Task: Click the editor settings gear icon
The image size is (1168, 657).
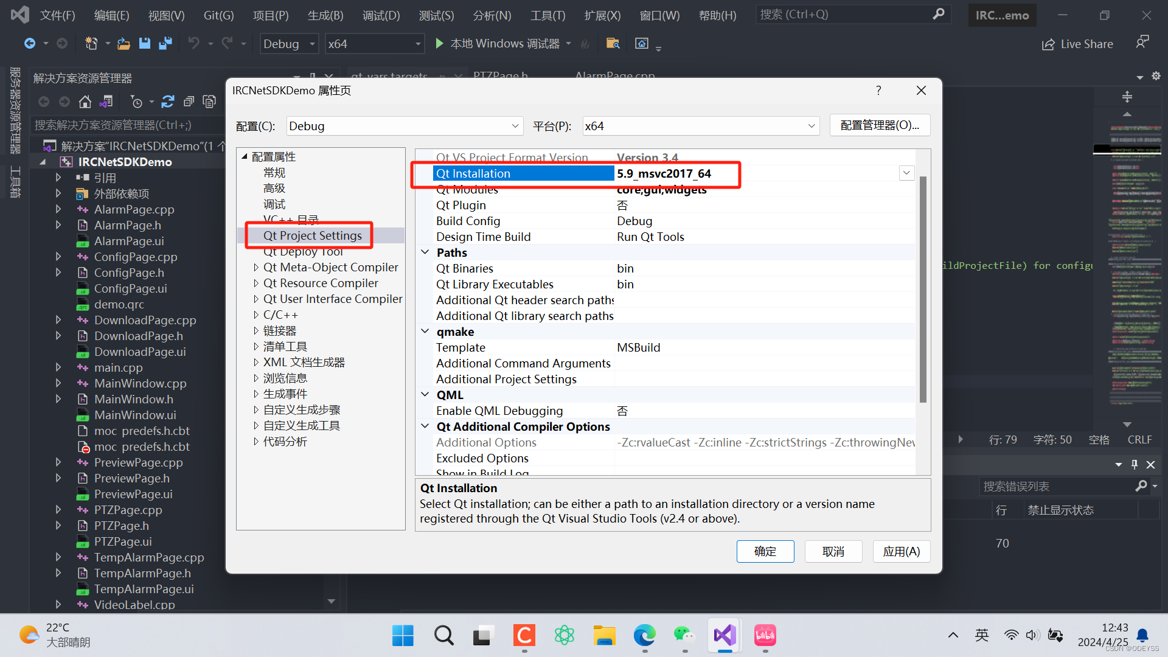Action: [1156, 76]
